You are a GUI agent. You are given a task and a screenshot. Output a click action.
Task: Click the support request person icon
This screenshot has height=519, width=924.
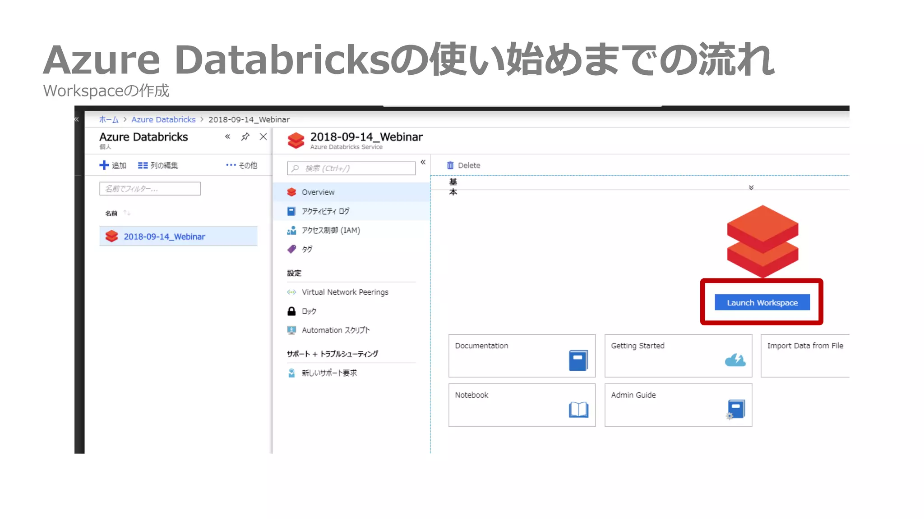(x=291, y=373)
